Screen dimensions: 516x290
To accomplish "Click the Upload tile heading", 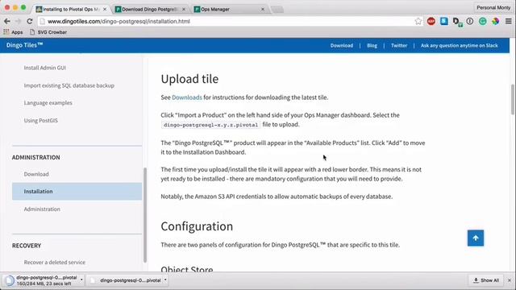I will [189, 79].
